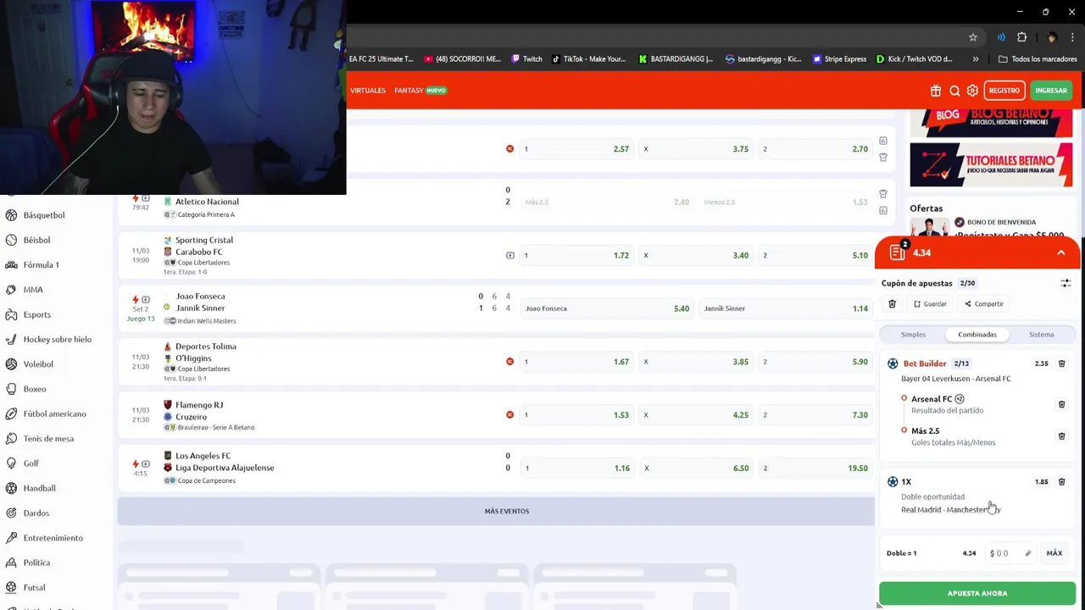Select odds 5.40 for Joao Fonseca
The image size is (1085, 610).
click(x=606, y=308)
